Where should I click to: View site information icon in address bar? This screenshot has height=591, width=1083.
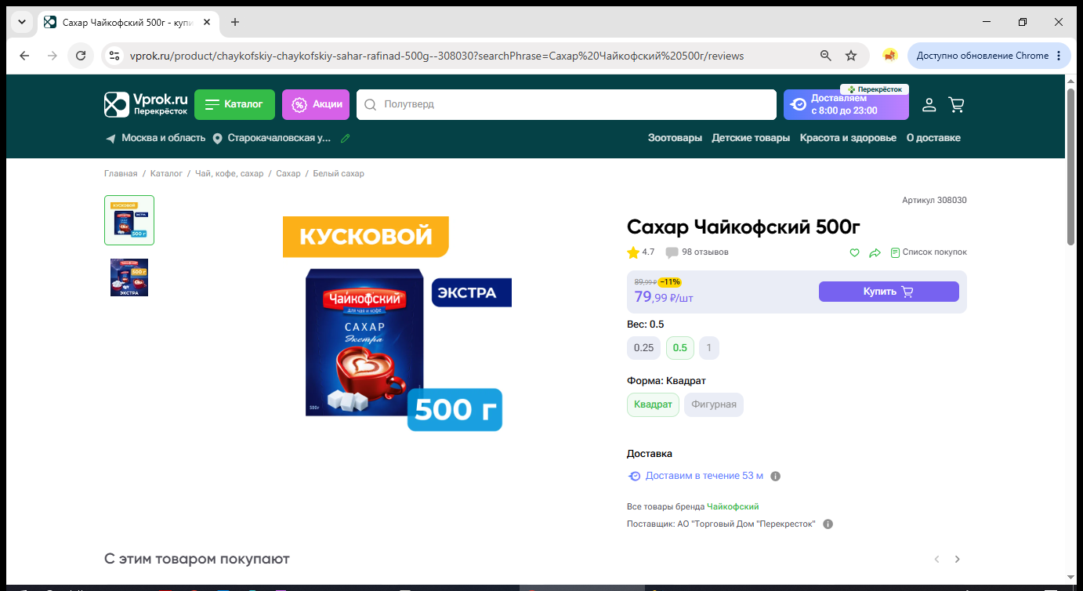[x=114, y=56]
